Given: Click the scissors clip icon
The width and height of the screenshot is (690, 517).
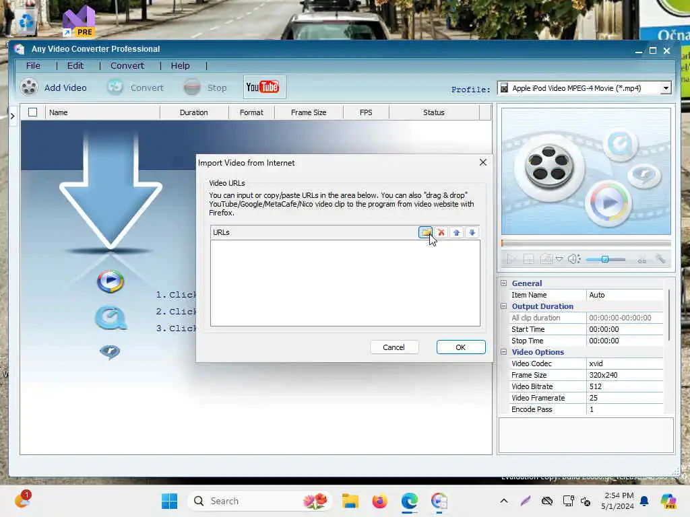Looking at the screenshot, I should tap(642, 259).
